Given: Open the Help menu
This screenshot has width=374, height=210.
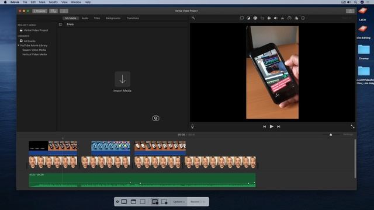Looking at the screenshot, I should click(88, 2).
